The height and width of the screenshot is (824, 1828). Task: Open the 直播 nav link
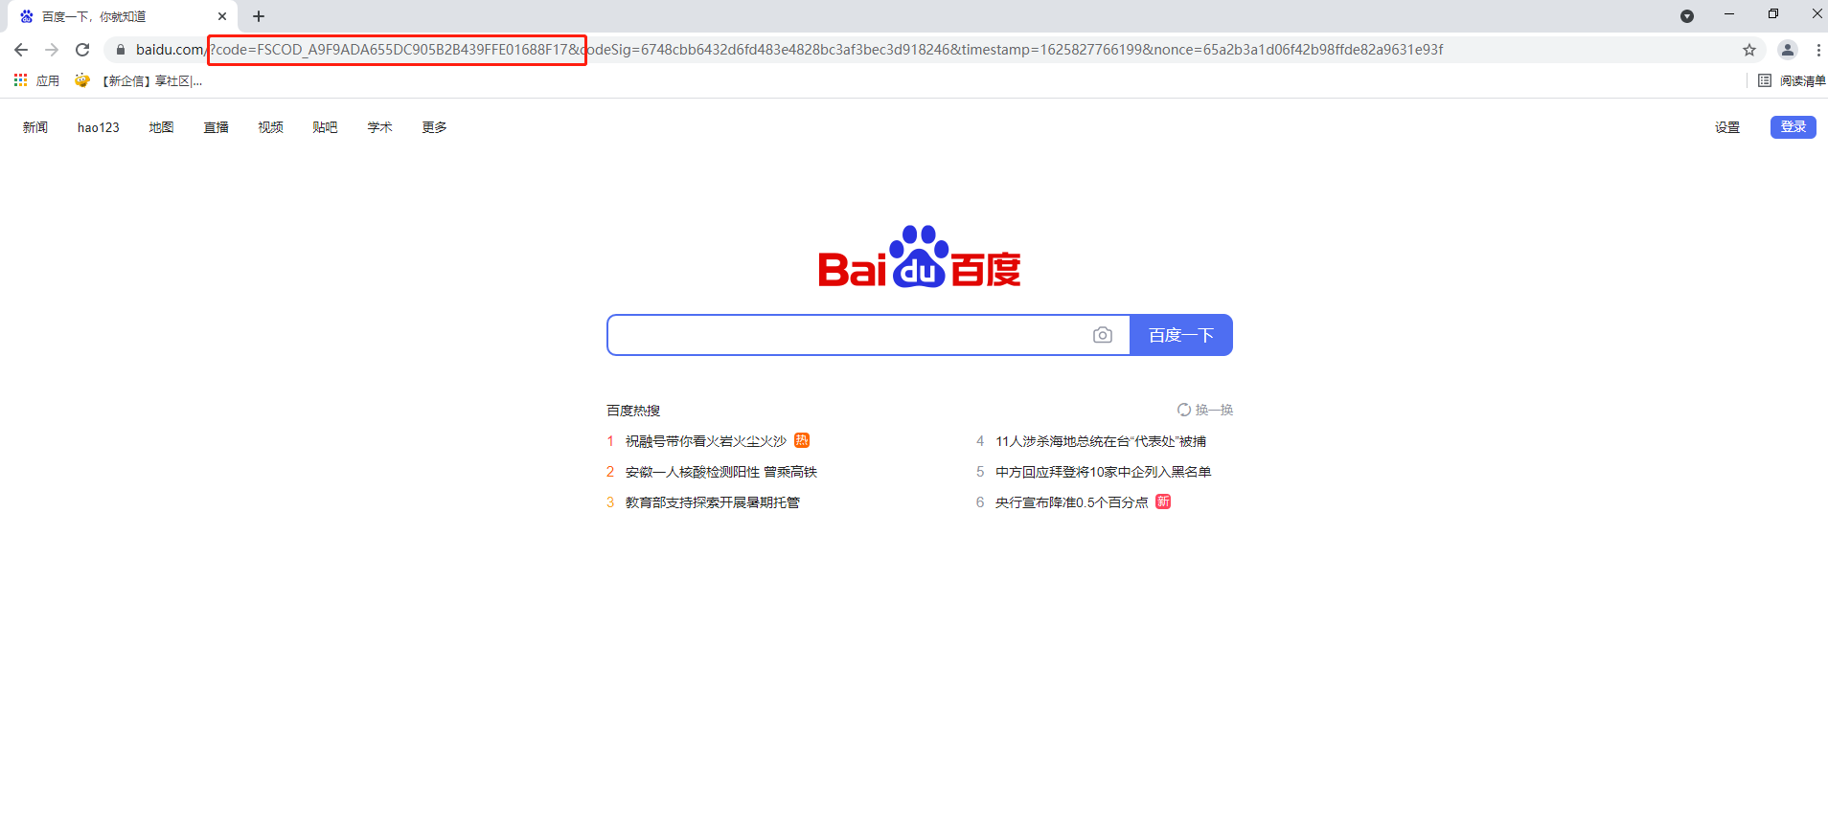click(217, 127)
